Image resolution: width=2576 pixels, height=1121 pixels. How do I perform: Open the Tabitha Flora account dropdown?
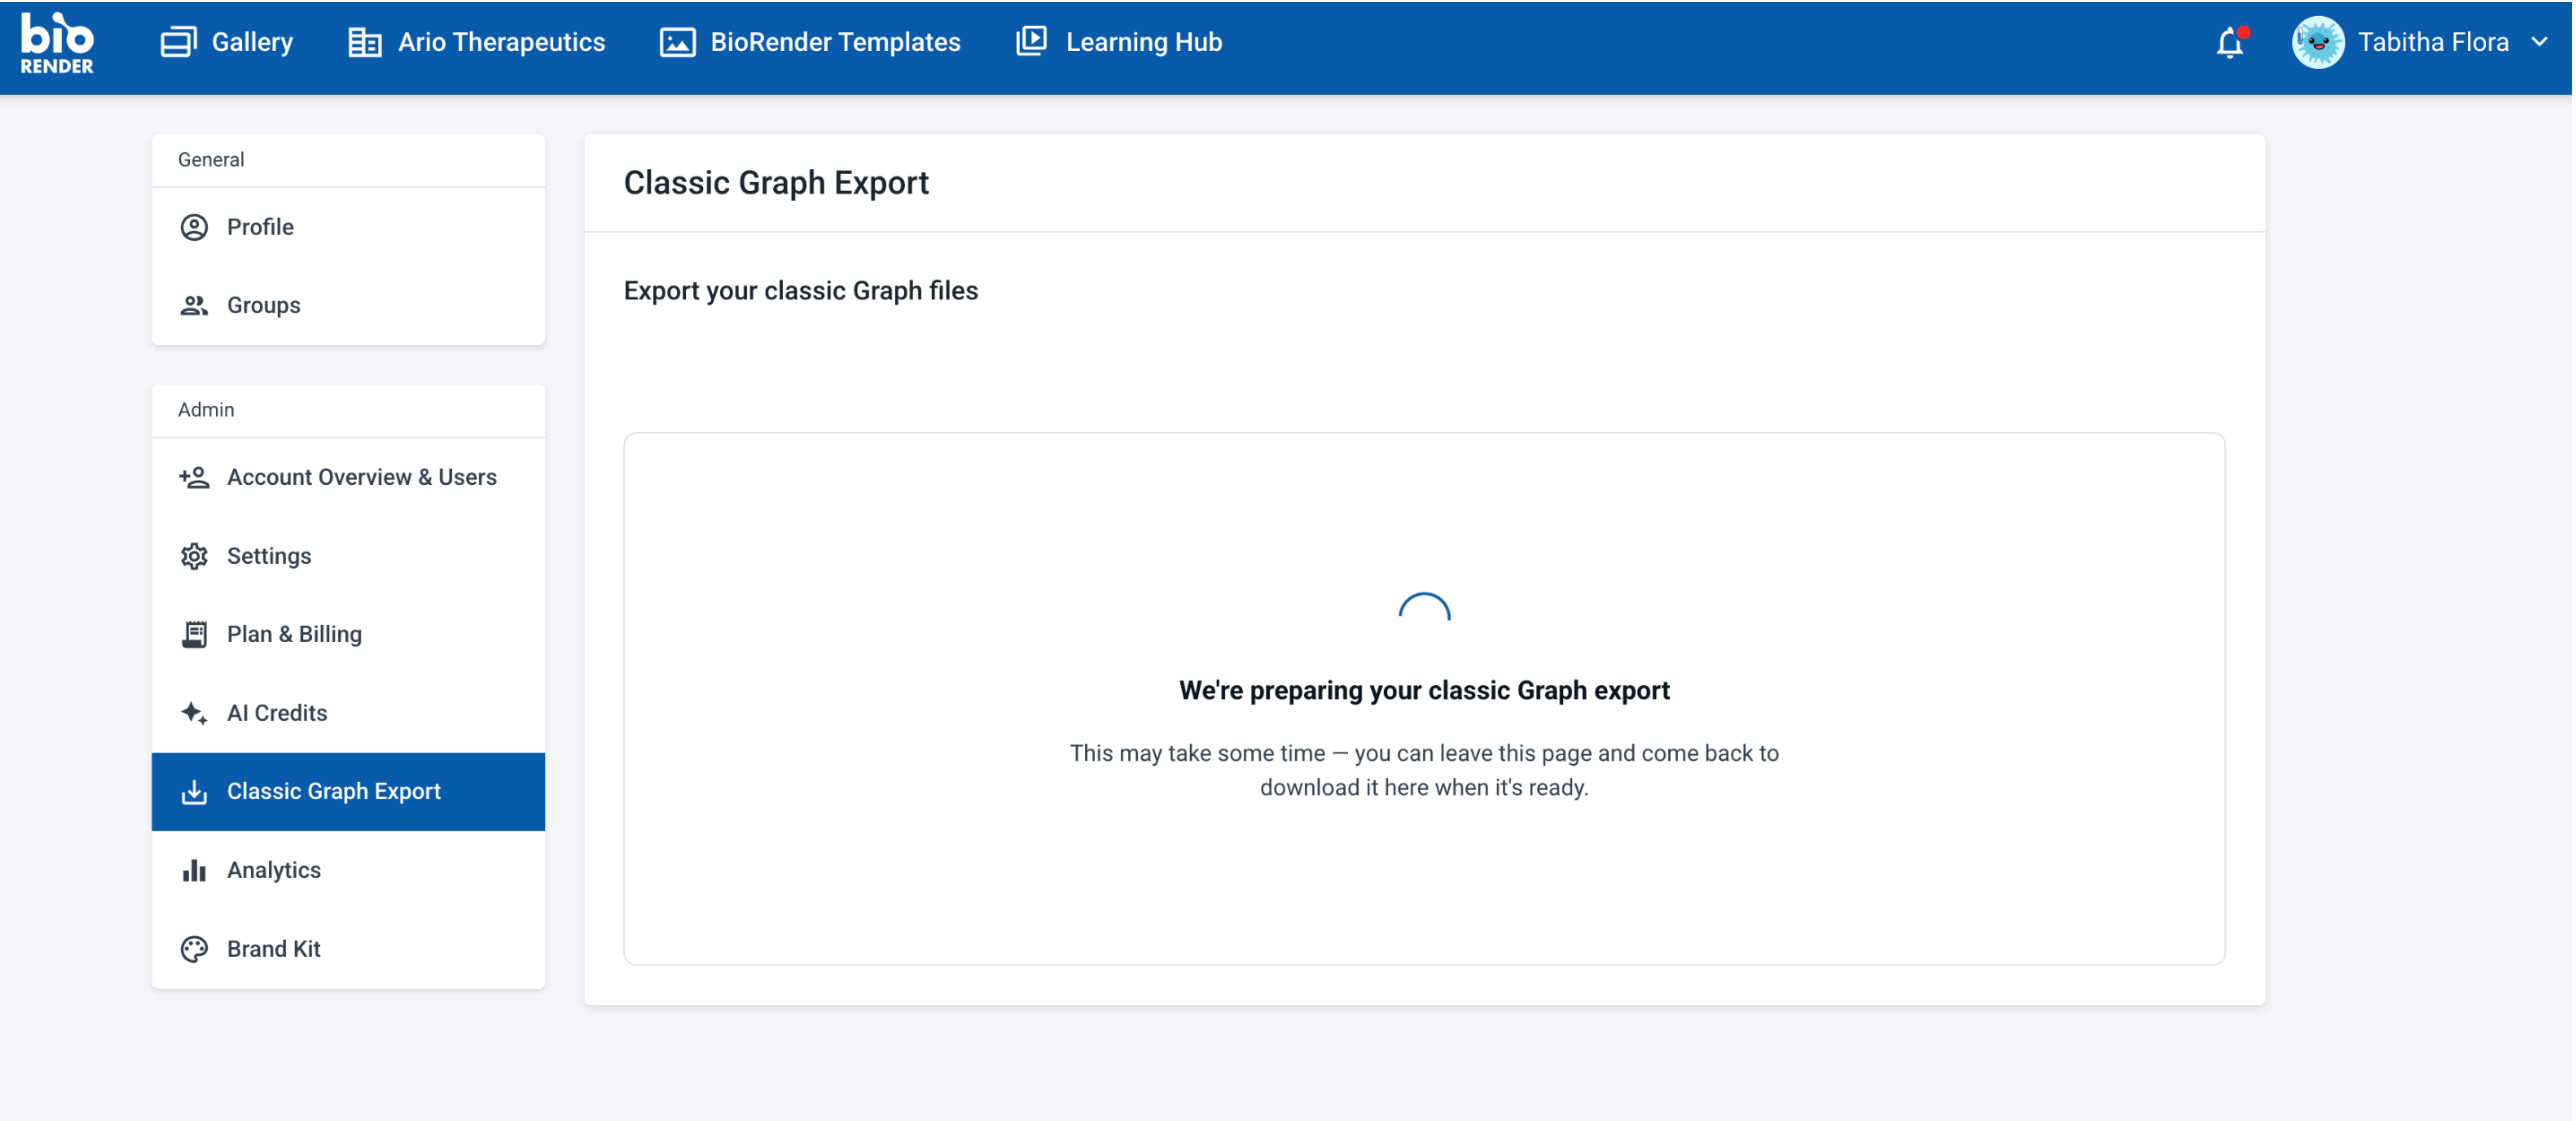[x=2420, y=43]
